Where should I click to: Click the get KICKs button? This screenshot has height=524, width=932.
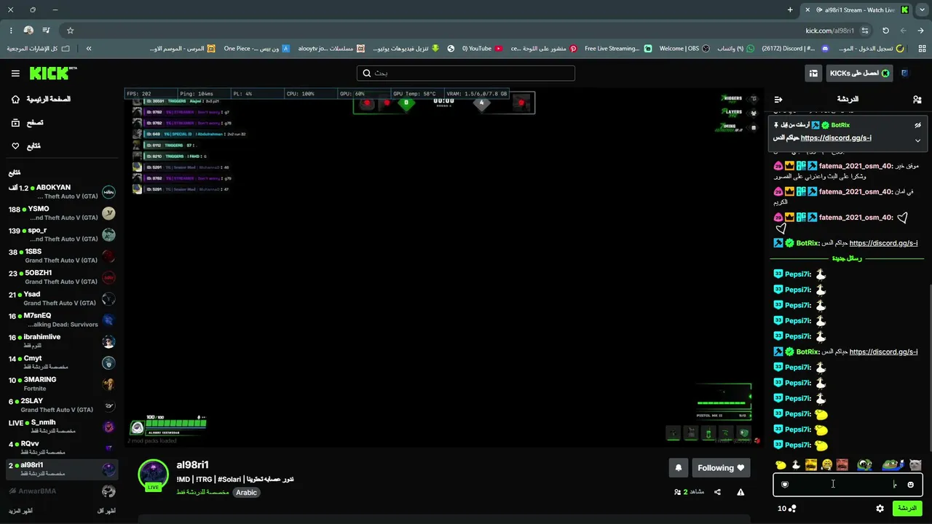(x=859, y=74)
